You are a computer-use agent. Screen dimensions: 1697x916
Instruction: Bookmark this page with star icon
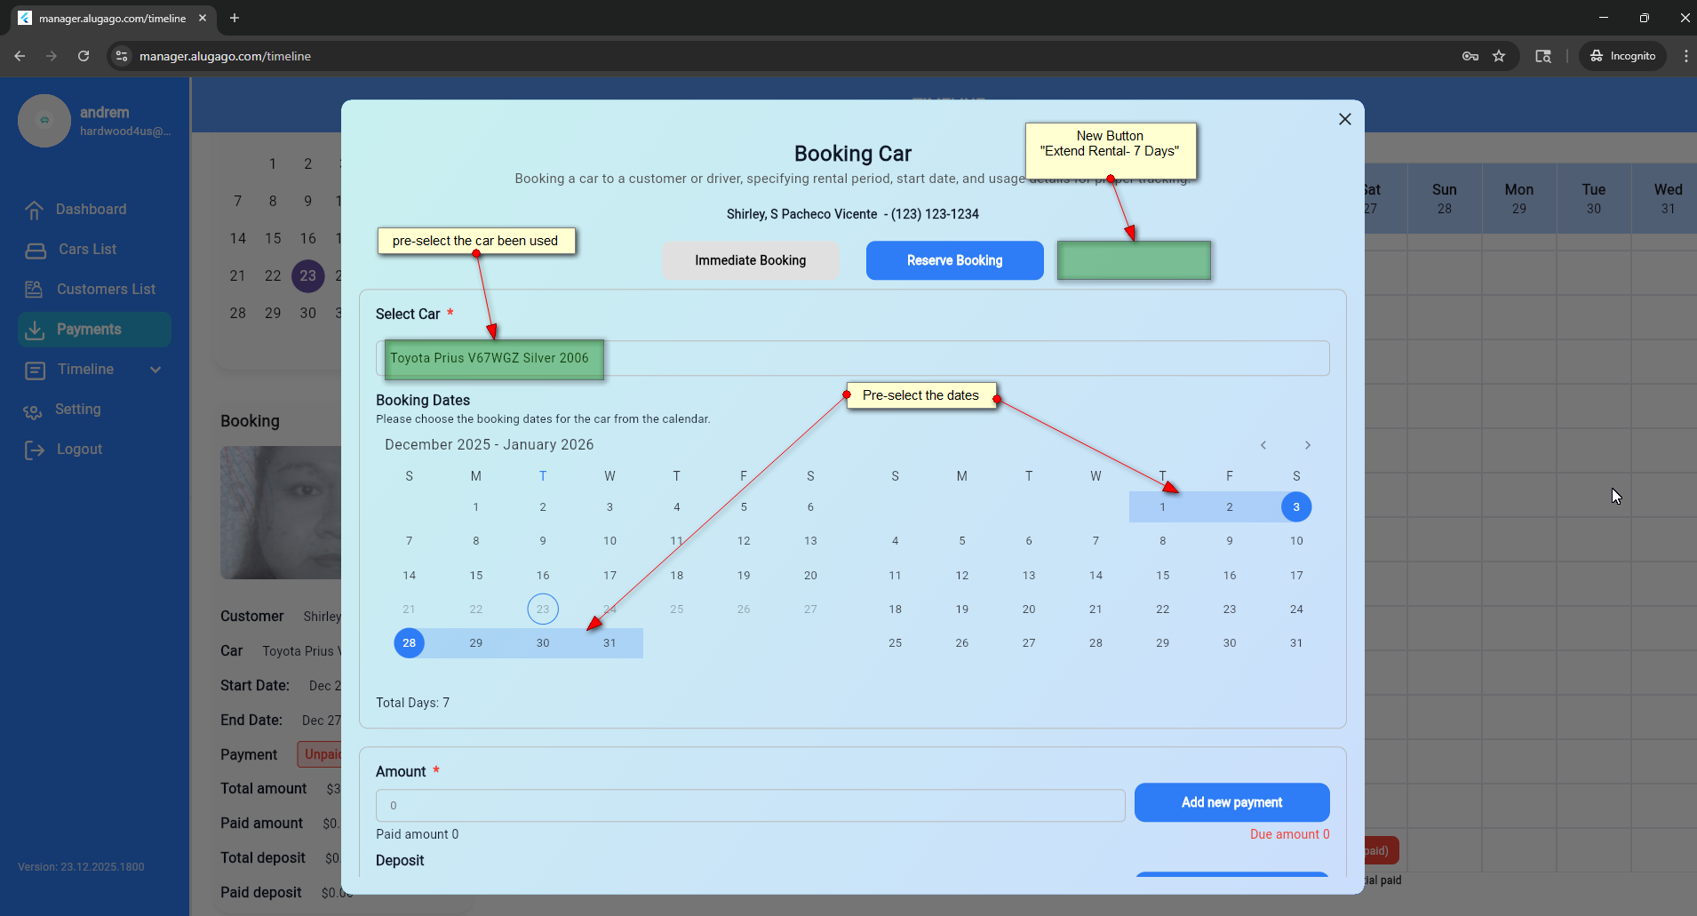tap(1499, 56)
